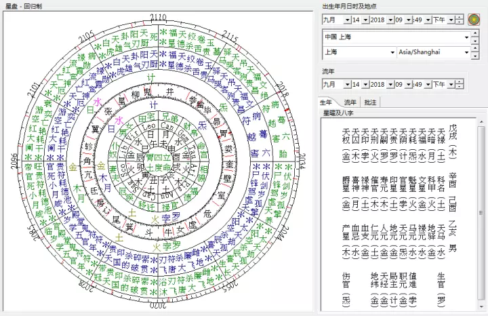488x316 pixels.
Task: Click the 兄弟 house label
Action: coord(170,118)
